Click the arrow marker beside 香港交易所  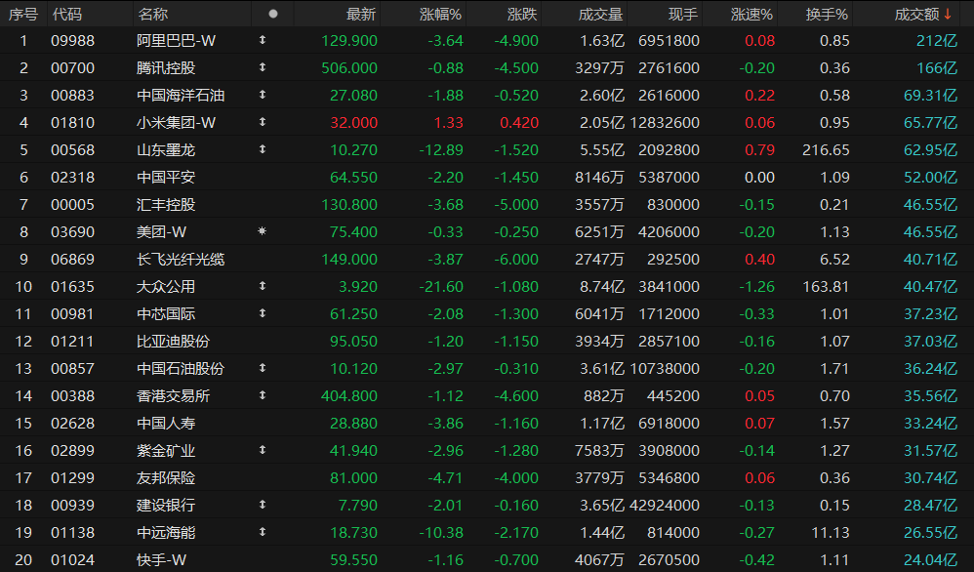(262, 396)
